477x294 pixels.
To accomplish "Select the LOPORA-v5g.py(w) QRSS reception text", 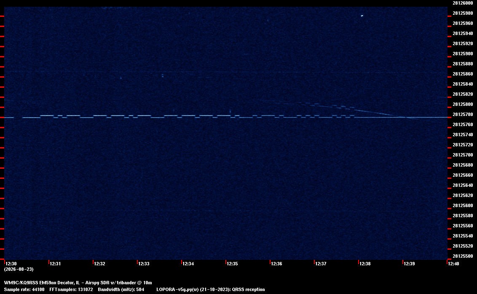I will coord(211,289).
